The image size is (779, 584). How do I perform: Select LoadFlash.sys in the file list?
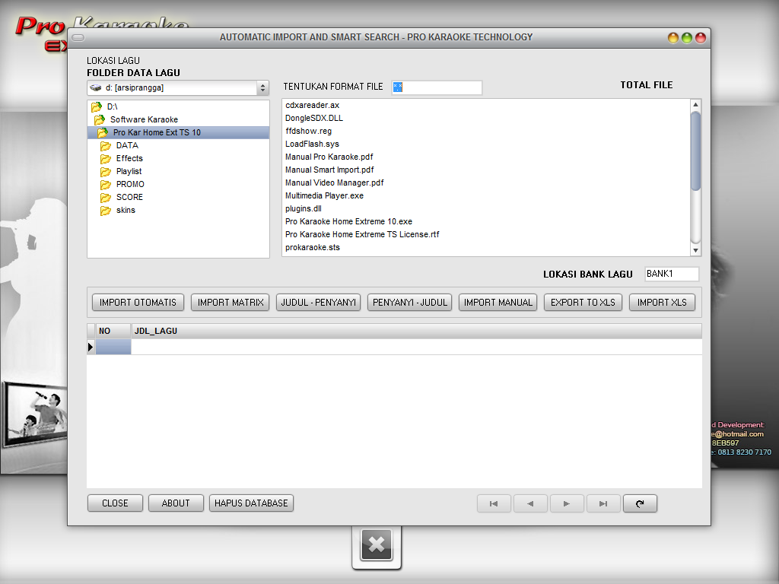coord(312,144)
